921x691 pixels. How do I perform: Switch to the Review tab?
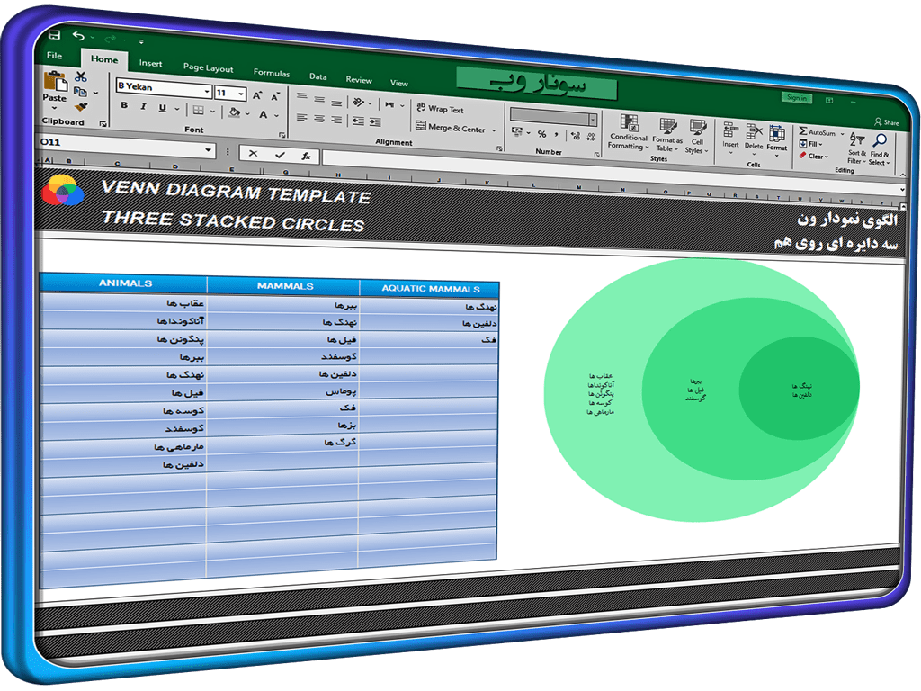coord(358,79)
